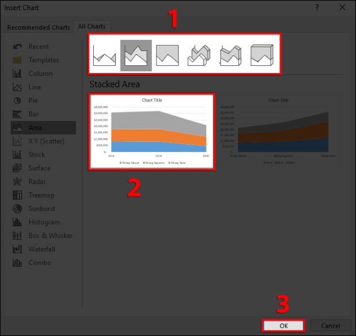Select the Box & Whisker category
Screen dimensions: 356x336
(43, 236)
